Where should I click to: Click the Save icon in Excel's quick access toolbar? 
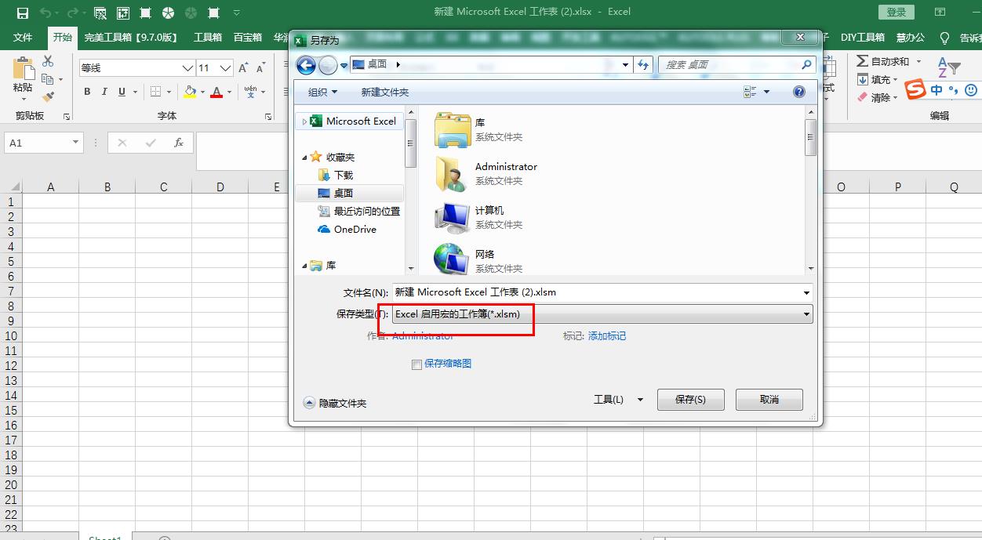23,13
